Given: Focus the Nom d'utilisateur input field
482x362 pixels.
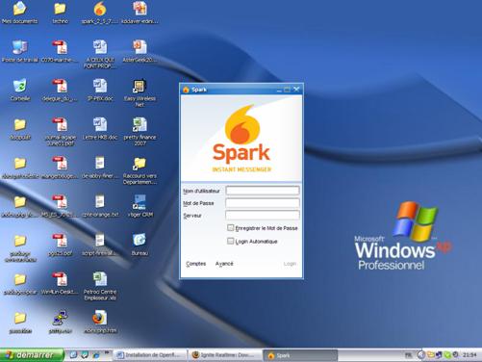Looking at the screenshot, I should [263, 191].
